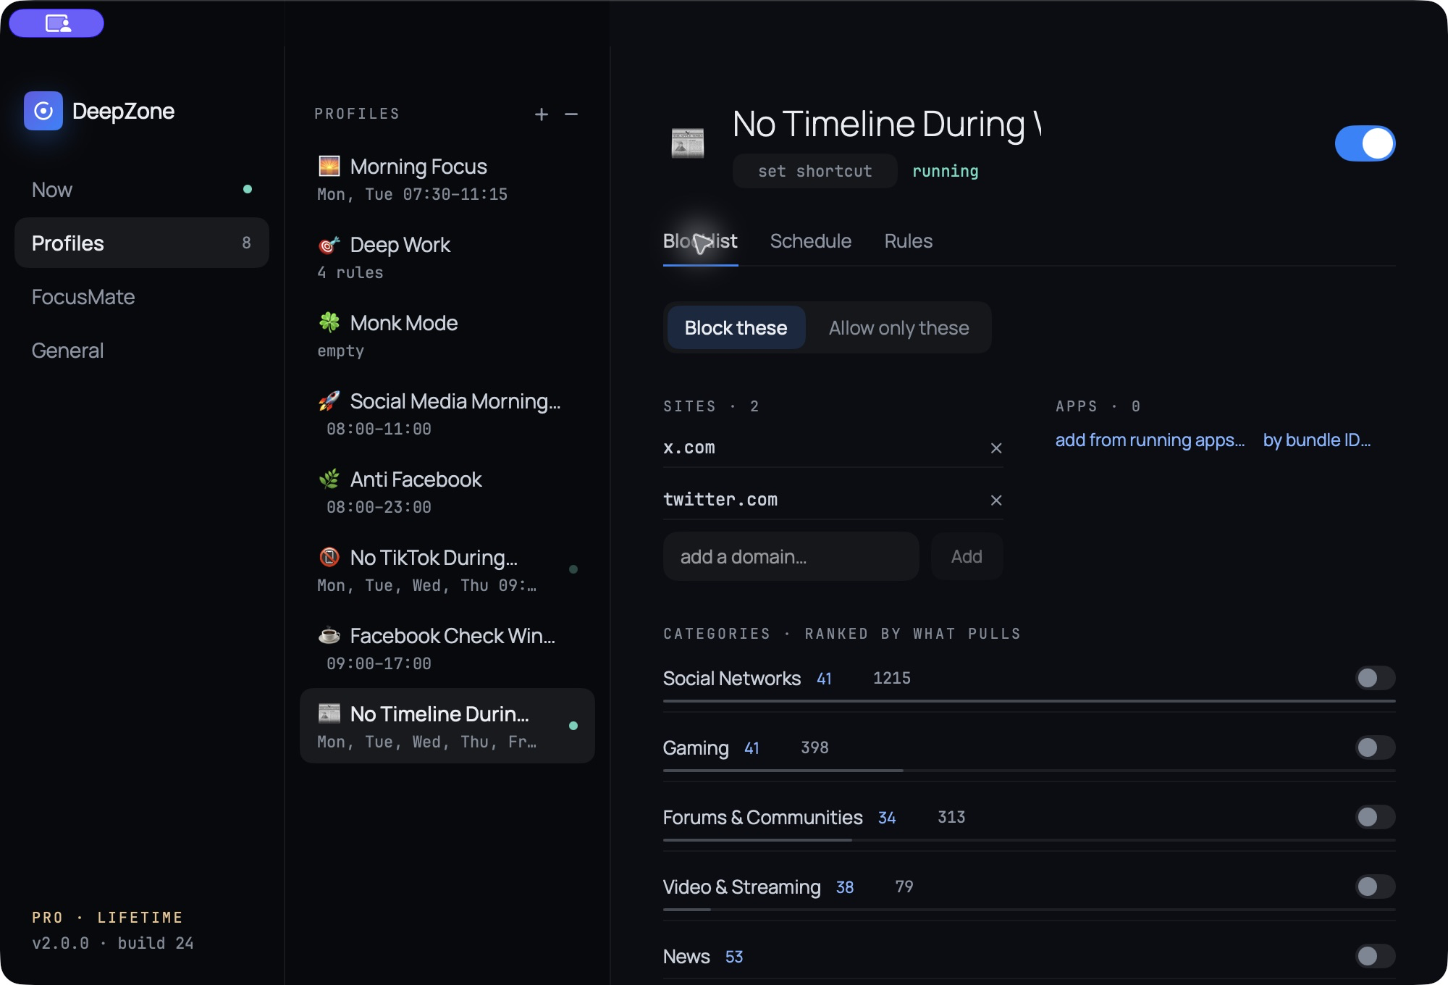
Task: Click the Deep Work target icon
Action: tap(329, 245)
